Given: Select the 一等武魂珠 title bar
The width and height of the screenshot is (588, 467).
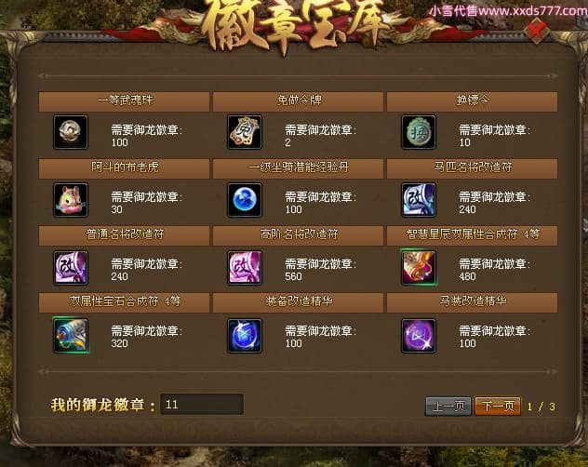Looking at the screenshot, I should 124,101.
